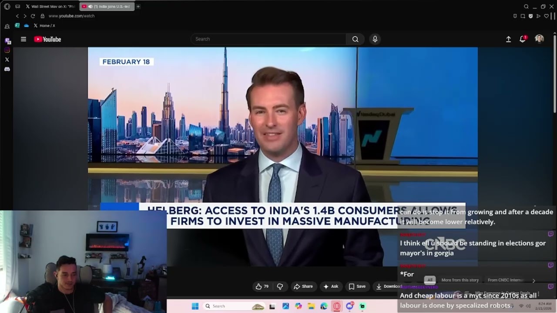Select the India joins U.S.-led YouTube tab
The image size is (557, 313).
(x=107, y=7)
